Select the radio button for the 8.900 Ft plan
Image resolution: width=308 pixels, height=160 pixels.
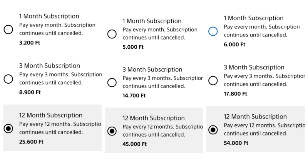(x=8, y=79)
